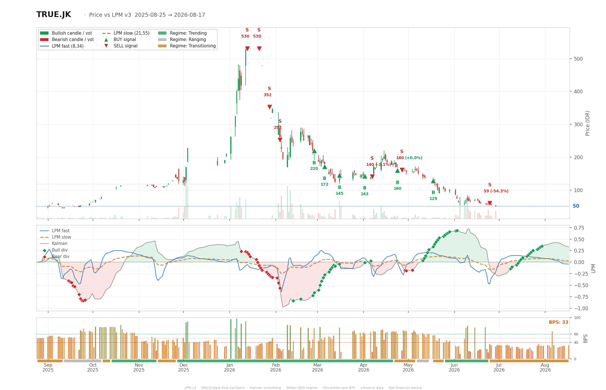Screen dimensions: 606x390
Task: Click the Bull div diamond in the oscillator legend
Action: coord(44,250)
